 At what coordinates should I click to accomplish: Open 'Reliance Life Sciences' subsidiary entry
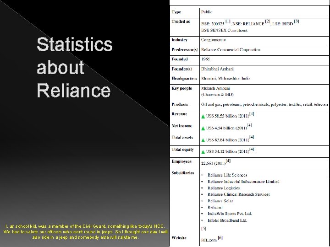[x=227, y=175]
